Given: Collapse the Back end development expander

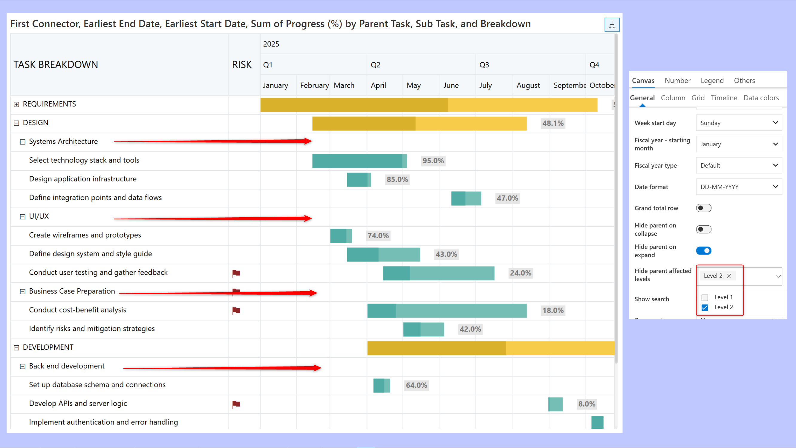Looking at the screenshot, I should (22, 367).
